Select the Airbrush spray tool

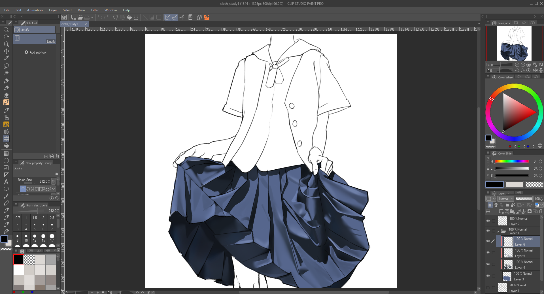6,117
